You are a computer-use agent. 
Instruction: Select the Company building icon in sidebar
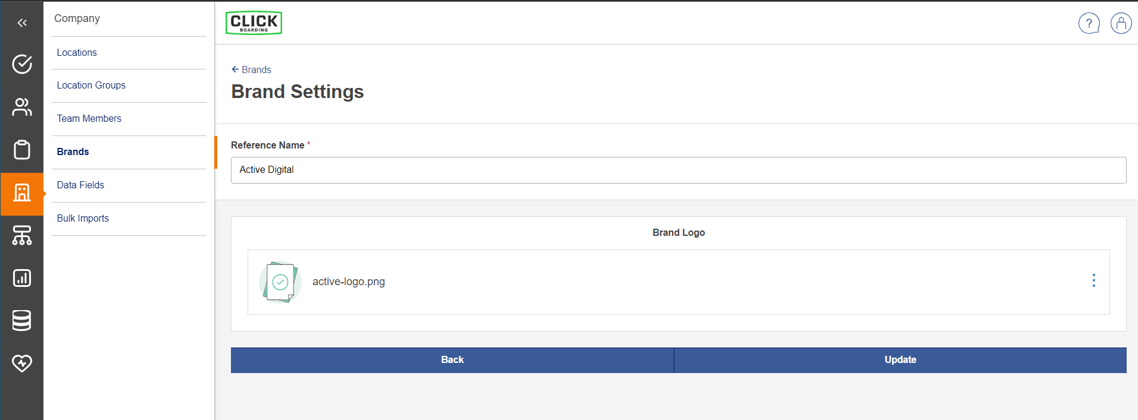tap(22, 193)
